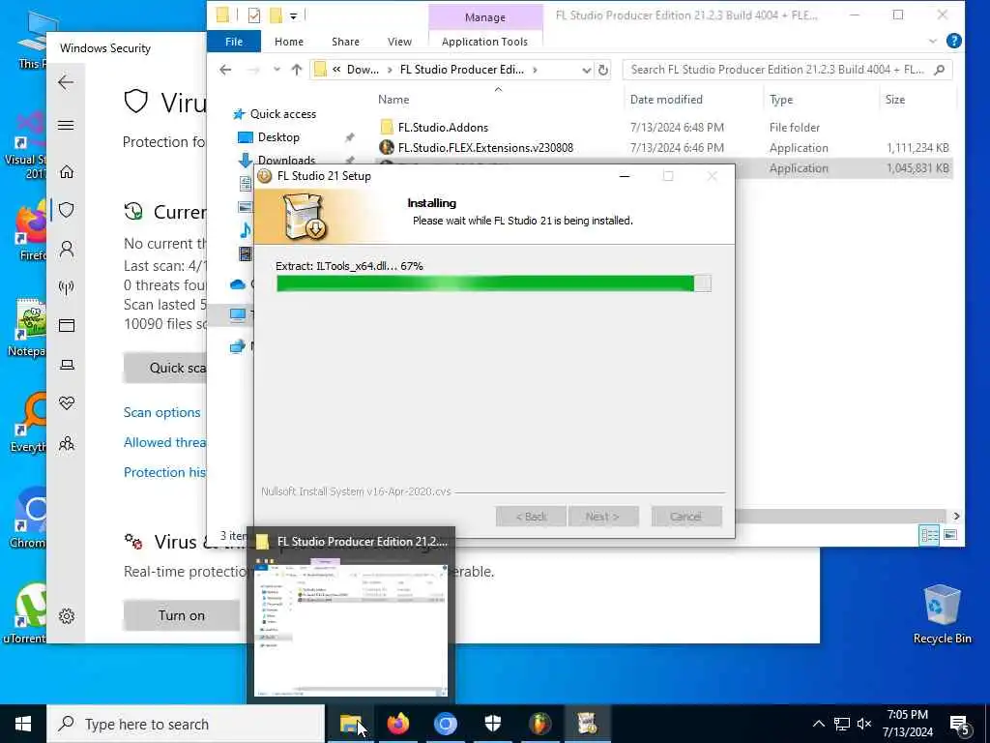The width and height of the screenshot is (990, 743).
Task: Select Quick access in navigation pane
Action: (283, 114)
